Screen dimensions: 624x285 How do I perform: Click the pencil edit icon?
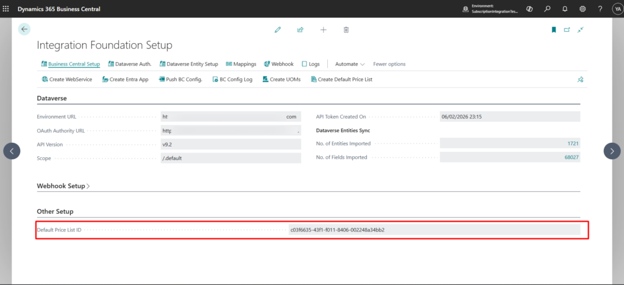(278, 29)
